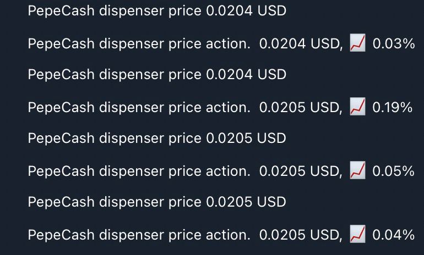The image size is (424, 255).
Task: Click '0.0205 USD,' in the 0.19% action line
Action: click(x=301, y=107)
